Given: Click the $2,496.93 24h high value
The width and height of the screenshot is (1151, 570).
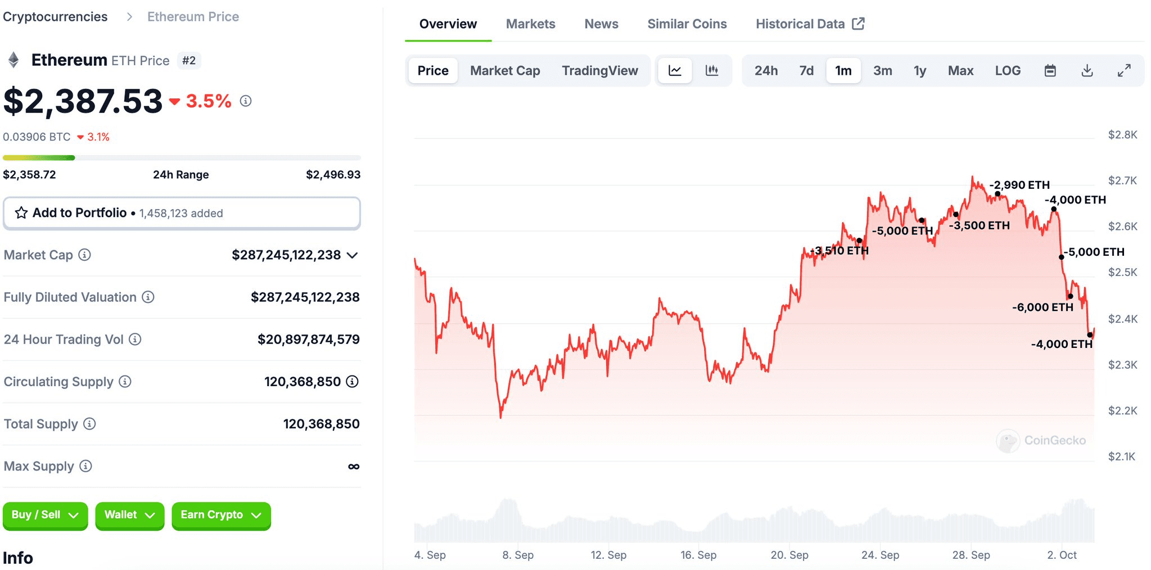Looking at the screenshot, I should (333, 174).
